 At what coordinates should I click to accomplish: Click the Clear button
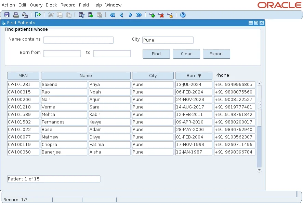coord(186,54)
